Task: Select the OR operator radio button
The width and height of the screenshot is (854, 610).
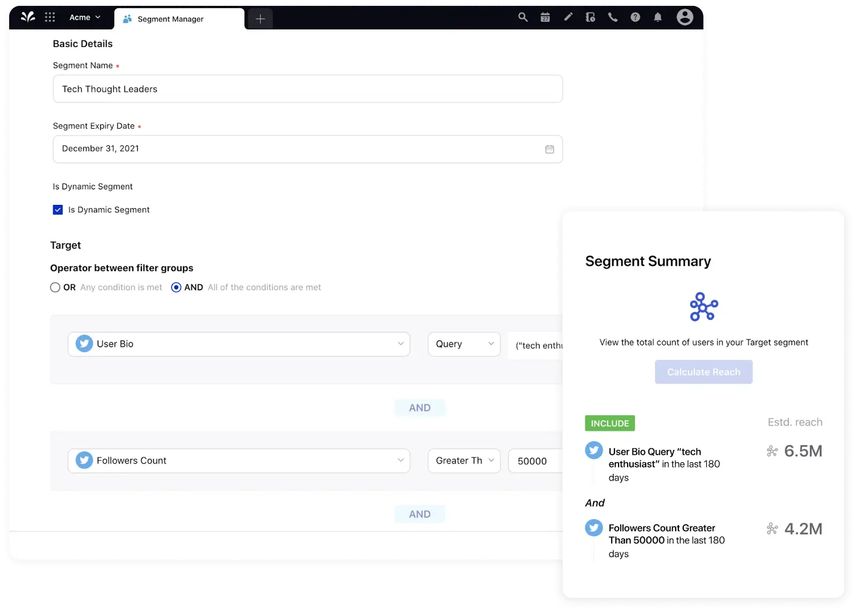Action: tap(56, 287)
